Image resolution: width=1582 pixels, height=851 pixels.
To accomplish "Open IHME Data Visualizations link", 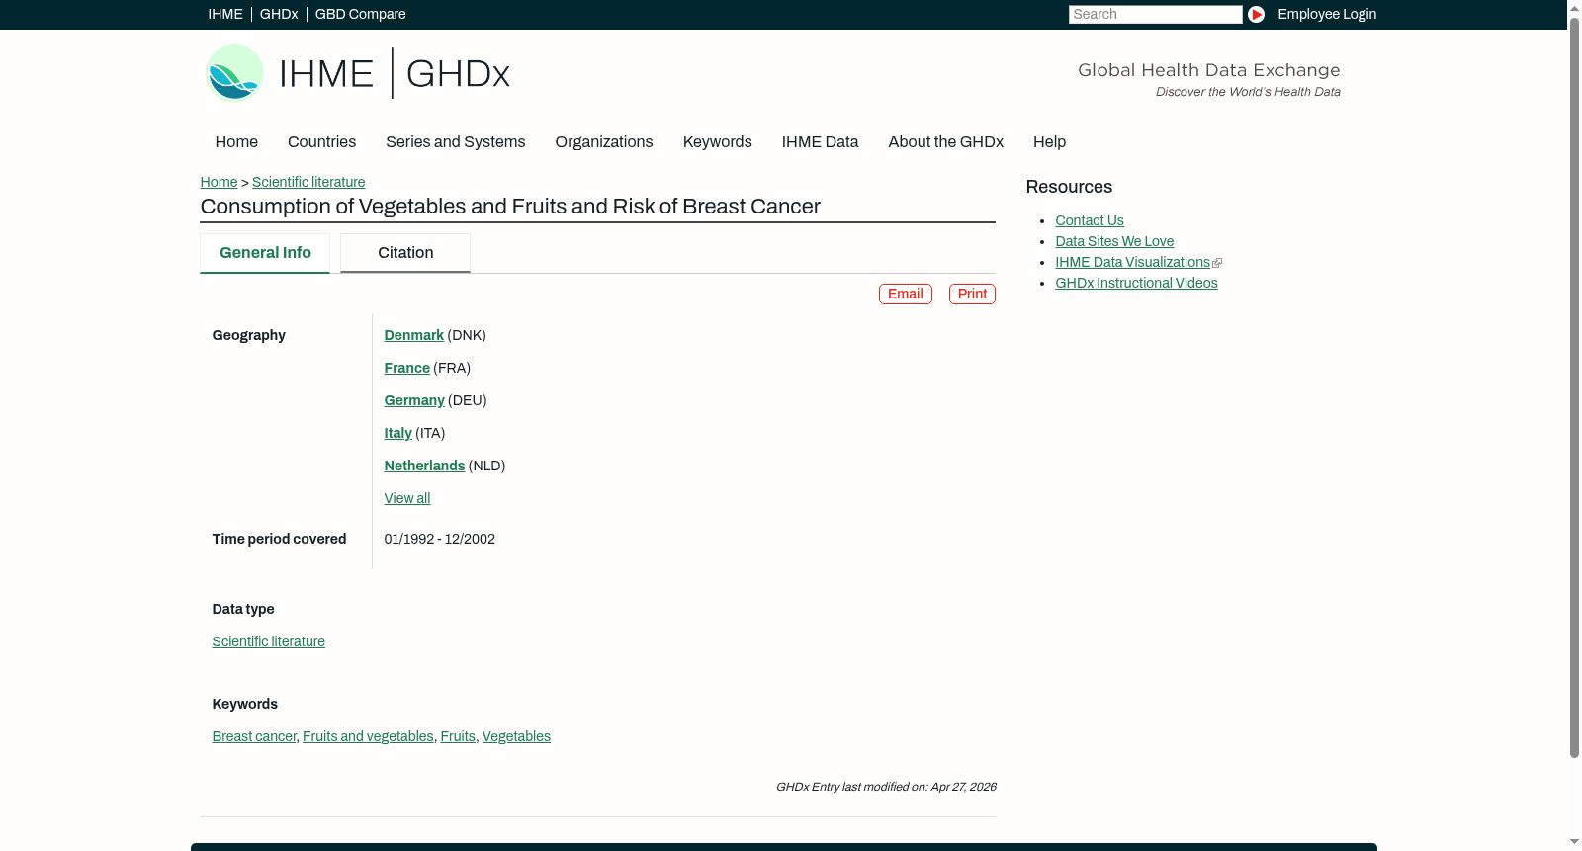I will [x=1133, y=262].
